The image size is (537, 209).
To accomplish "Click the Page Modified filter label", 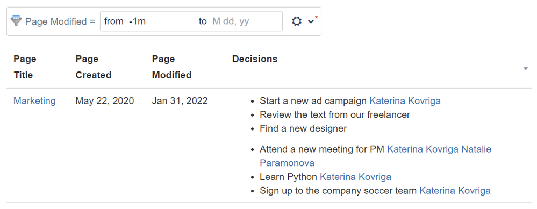I will [60, 21].
